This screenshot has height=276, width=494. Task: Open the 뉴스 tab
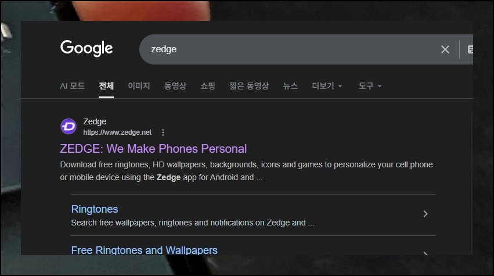[x=290, y=86]
